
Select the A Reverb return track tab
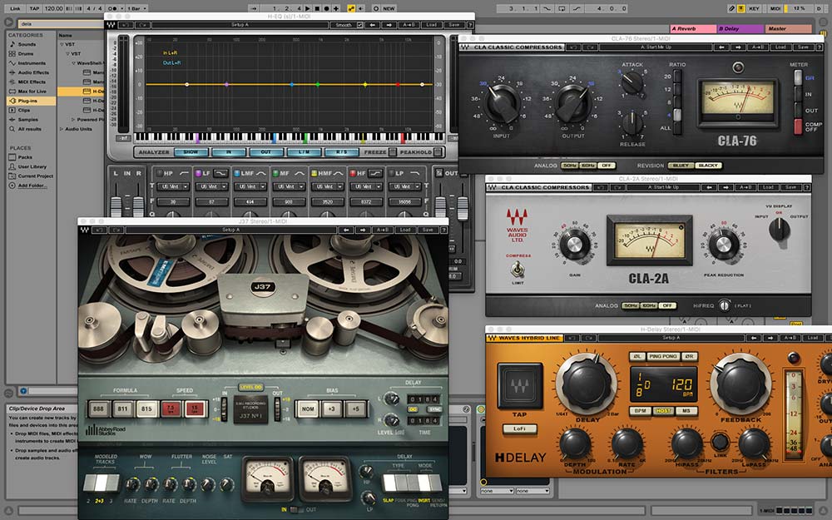(692, 28)
